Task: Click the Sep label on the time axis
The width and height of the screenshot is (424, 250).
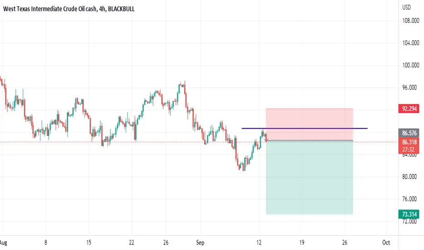Action: (x=200, y=242)
